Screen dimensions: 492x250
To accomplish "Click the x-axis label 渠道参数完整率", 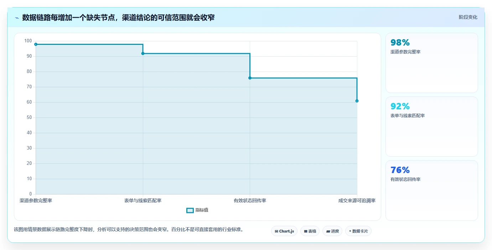I will click(36, 200).
